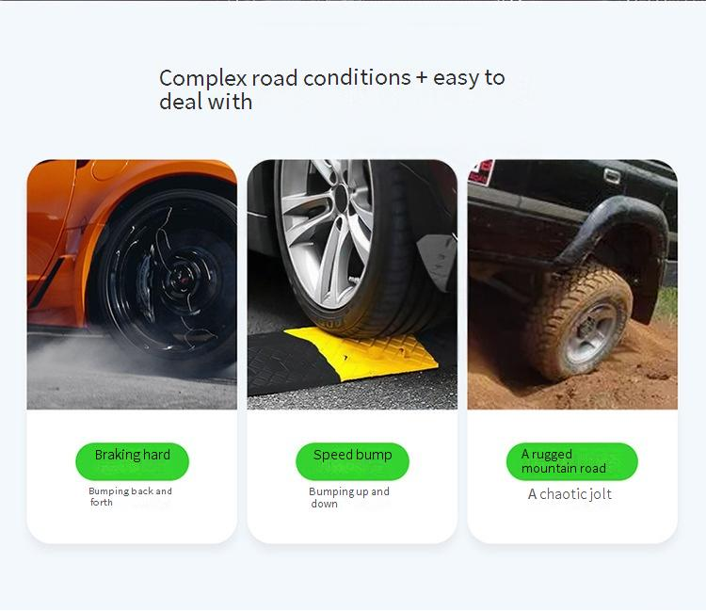Image resolution: width=706 pixels, height=611 pixels.
Task: Click the Complex road conditions heading
Action: click(332, 89)
